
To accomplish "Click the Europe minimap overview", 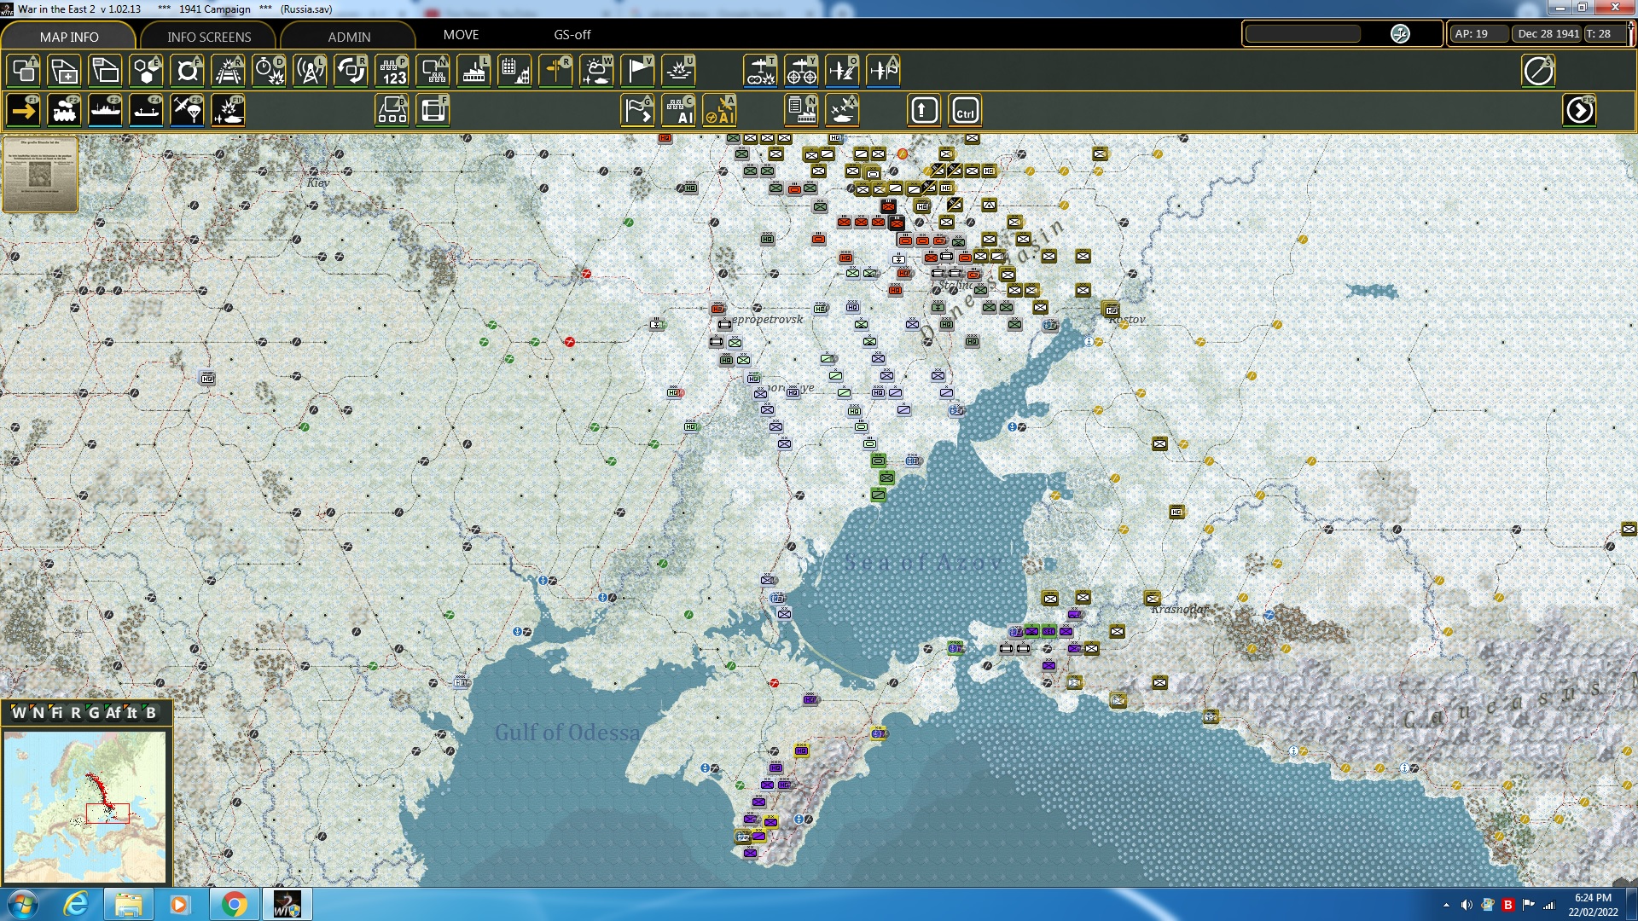I will [84, 807].
